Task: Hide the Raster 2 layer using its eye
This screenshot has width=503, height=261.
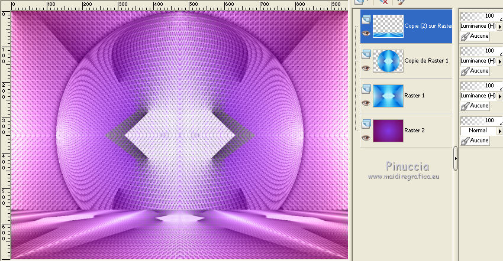Action: (x=366, y=138)
